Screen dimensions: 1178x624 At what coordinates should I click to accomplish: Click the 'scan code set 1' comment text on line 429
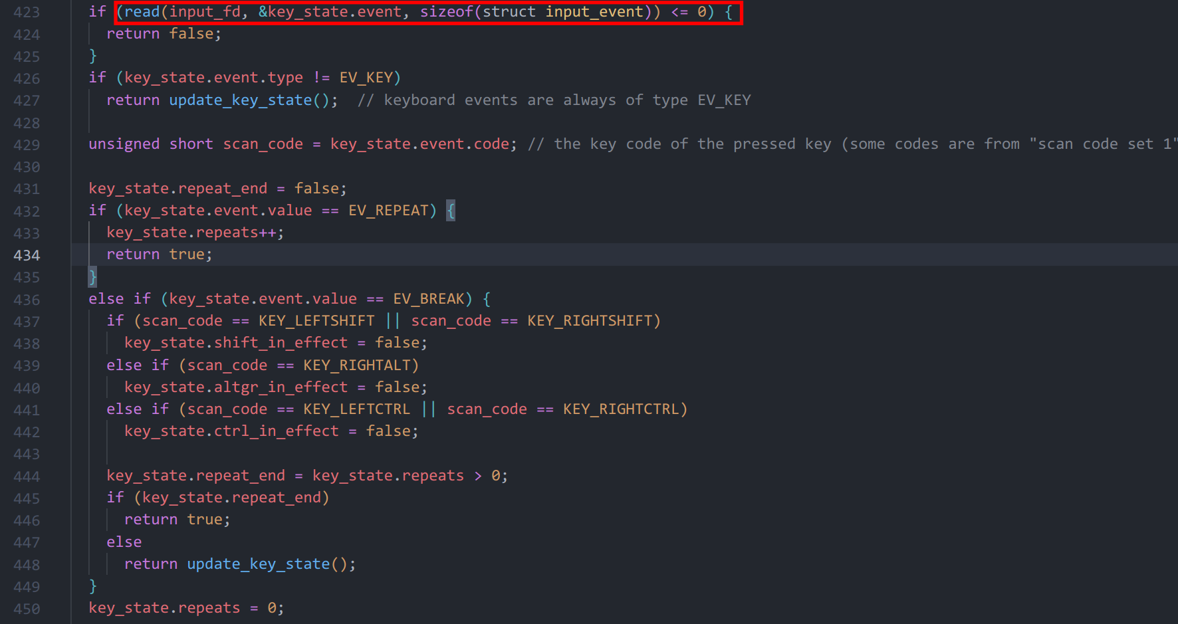pyautogui.click(x=1105, y=144)
